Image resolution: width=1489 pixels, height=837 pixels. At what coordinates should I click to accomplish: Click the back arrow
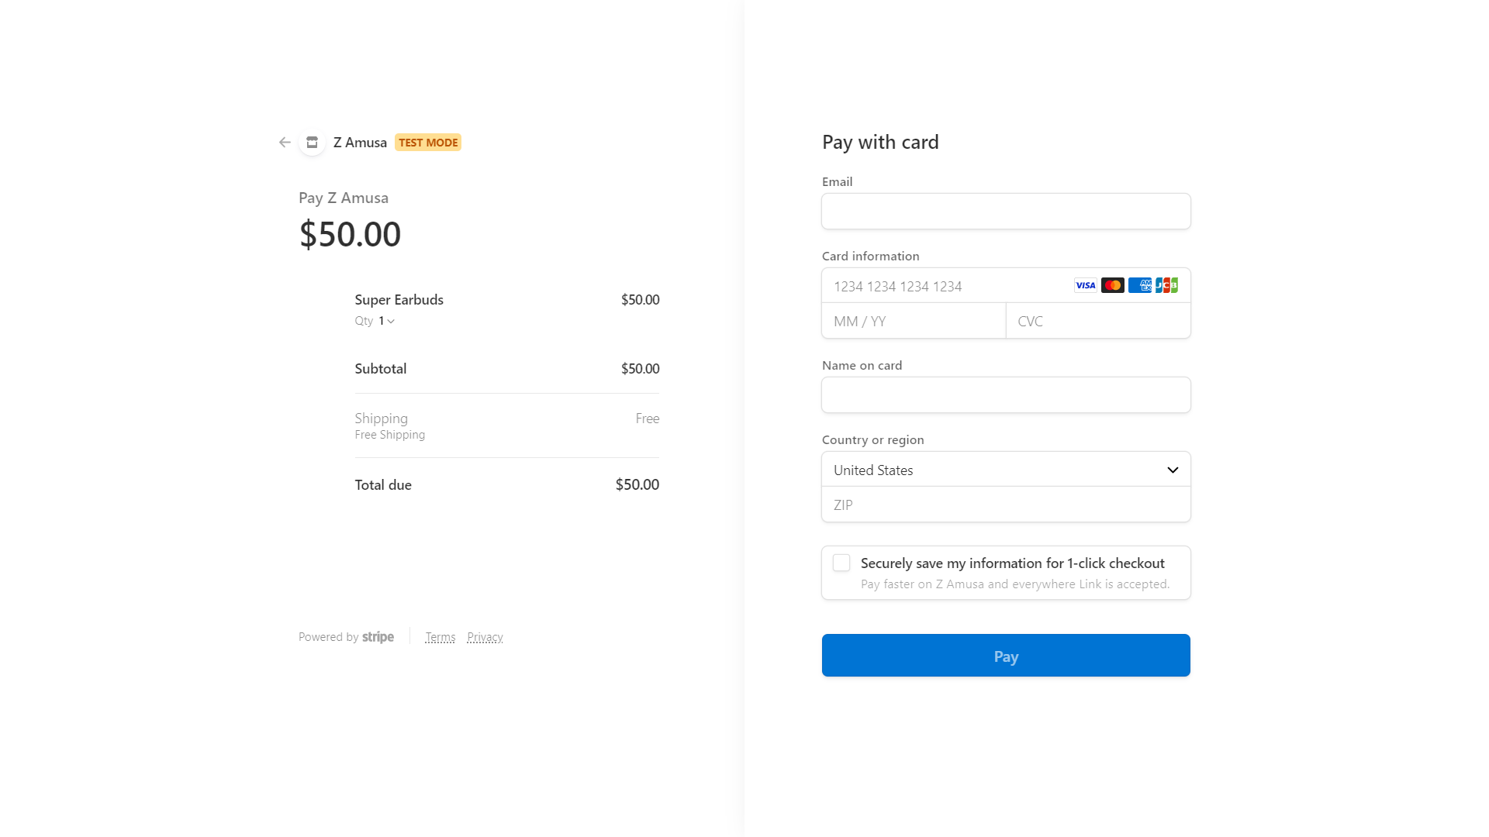pos(285,143)
